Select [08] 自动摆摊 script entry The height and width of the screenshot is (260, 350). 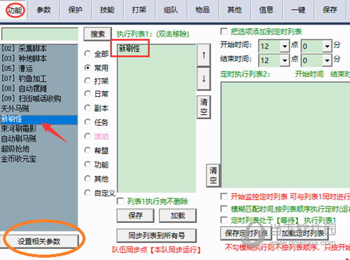click(38, 88)
